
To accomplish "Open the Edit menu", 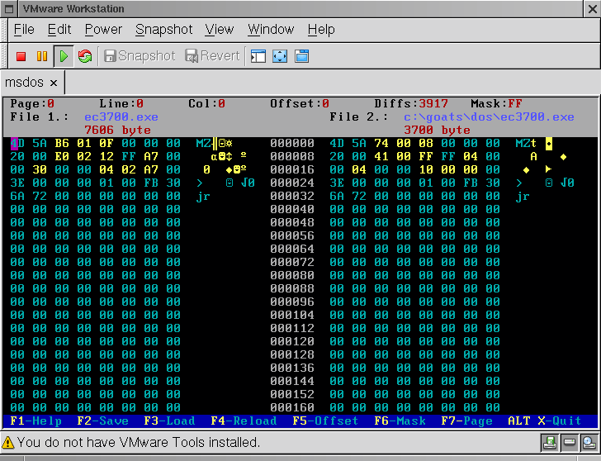I will pos(59,30).
